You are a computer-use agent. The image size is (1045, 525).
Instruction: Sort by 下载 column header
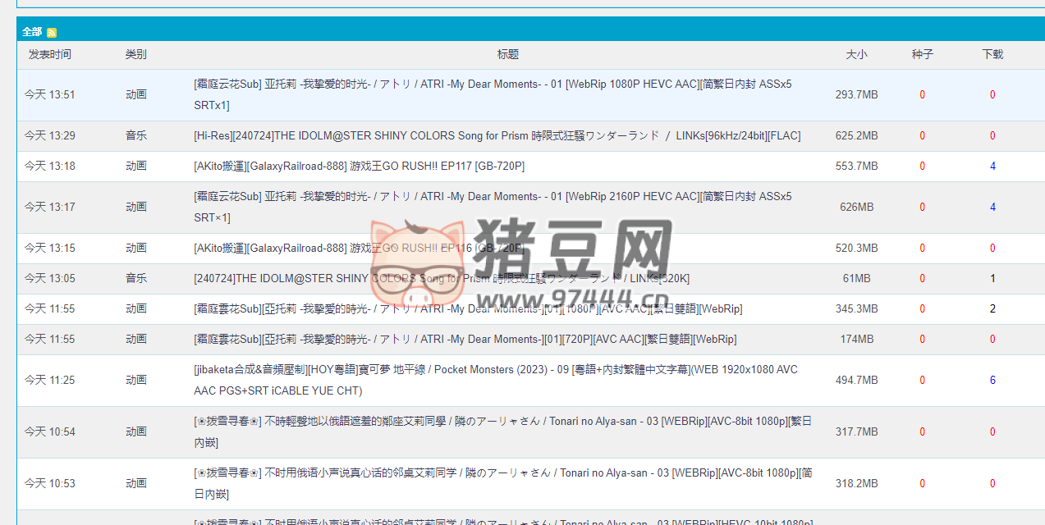coord(992,53)
